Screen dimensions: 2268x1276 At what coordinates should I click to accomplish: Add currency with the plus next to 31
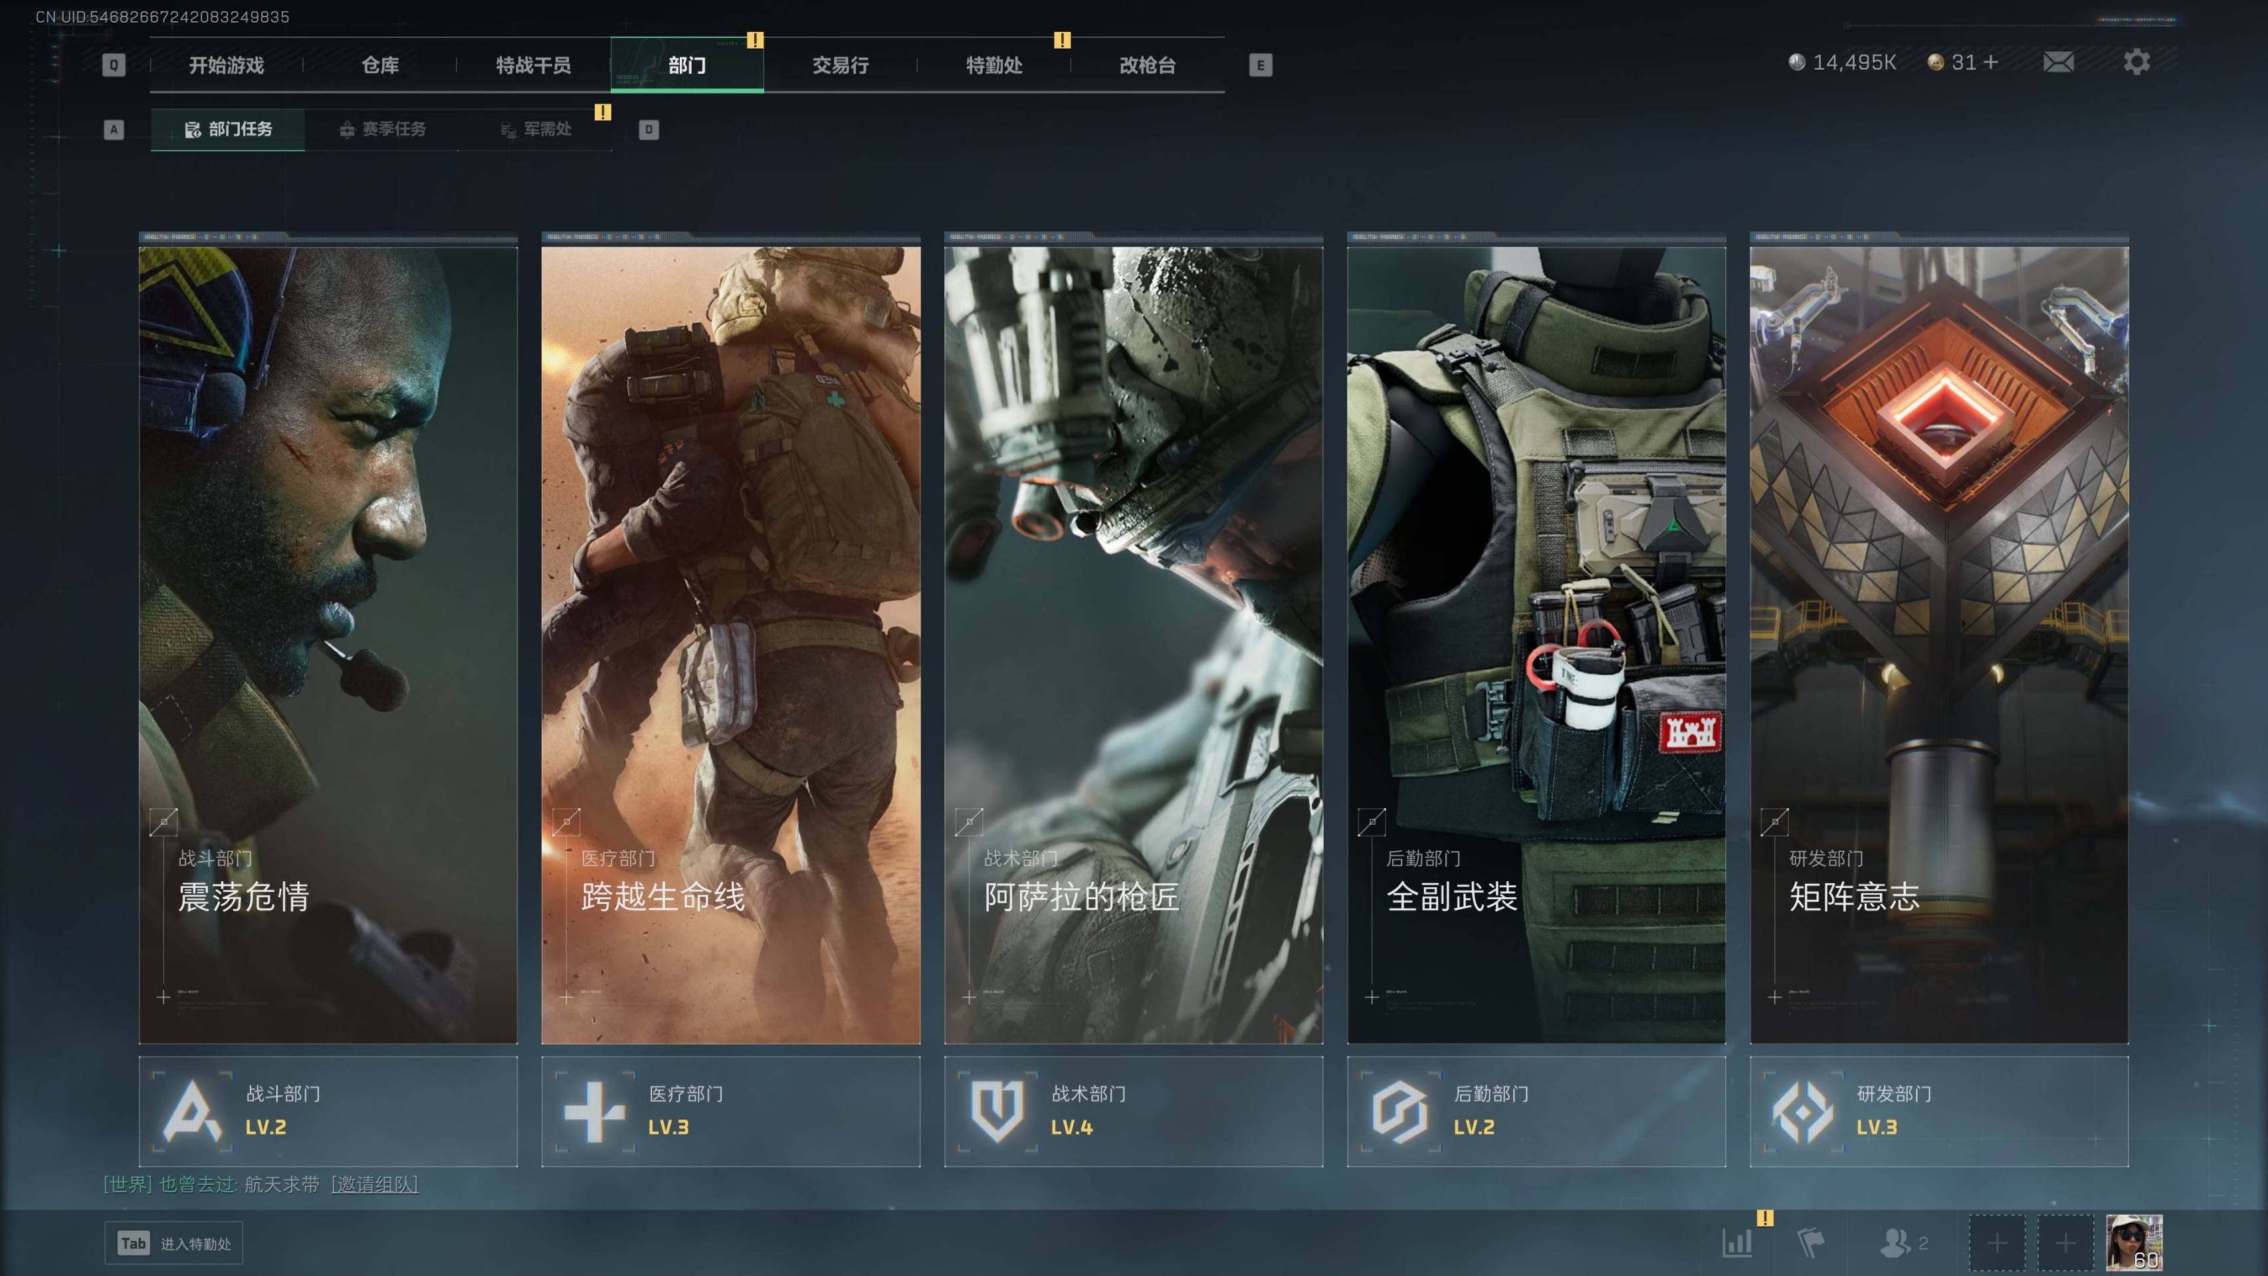tap(1991, 62)
